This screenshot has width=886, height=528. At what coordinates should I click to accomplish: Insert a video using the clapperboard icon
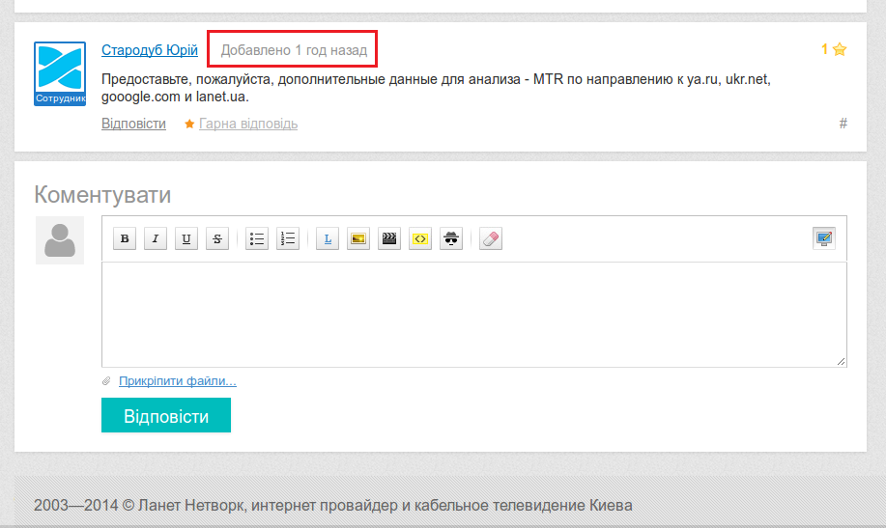coord(389,239)
